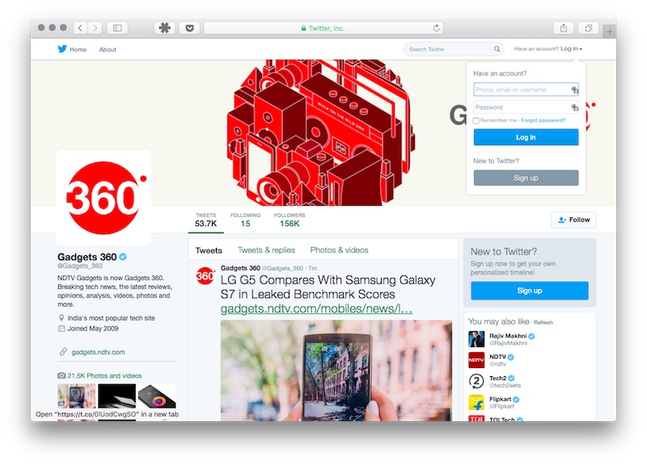The image size is (647, 465).
Task: Enable the Remember me checkbox
Action: [x=476, y=120]
